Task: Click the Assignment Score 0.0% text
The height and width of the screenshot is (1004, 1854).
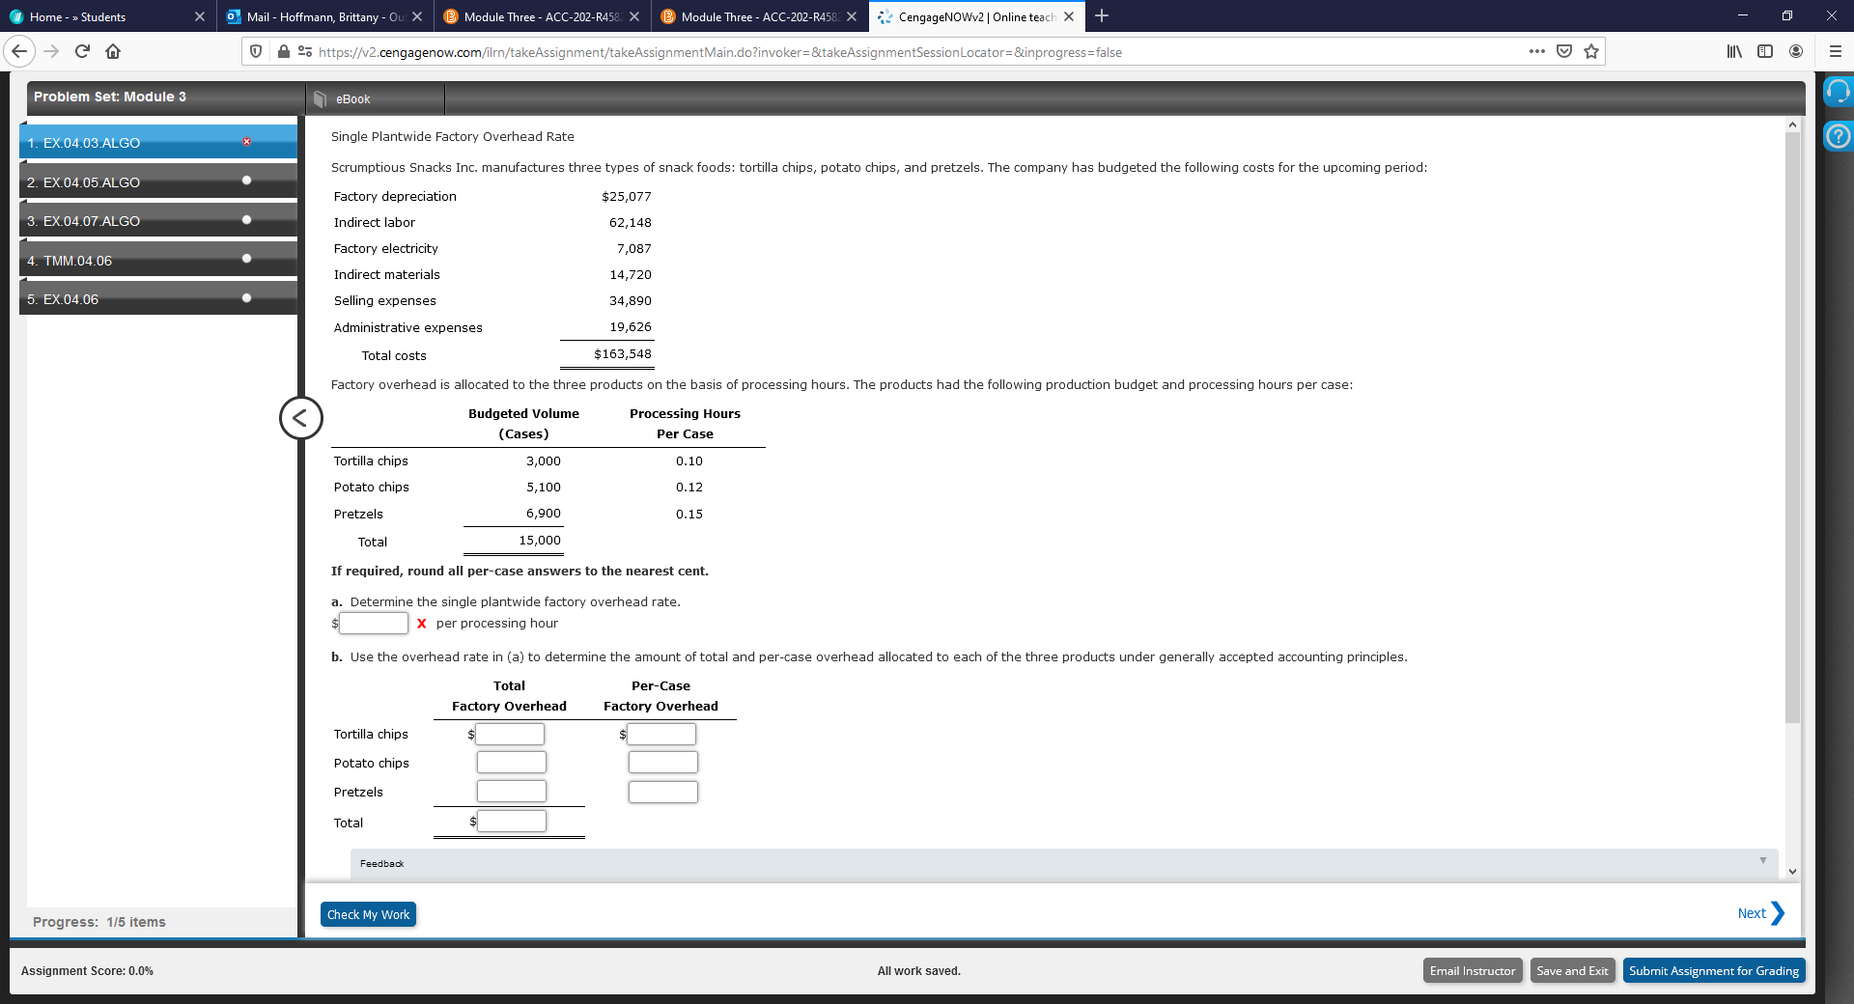Action: (87, 970)
